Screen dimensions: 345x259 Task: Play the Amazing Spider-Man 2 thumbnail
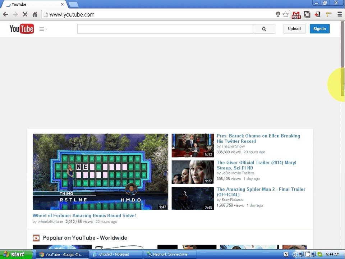click(193, 199)
